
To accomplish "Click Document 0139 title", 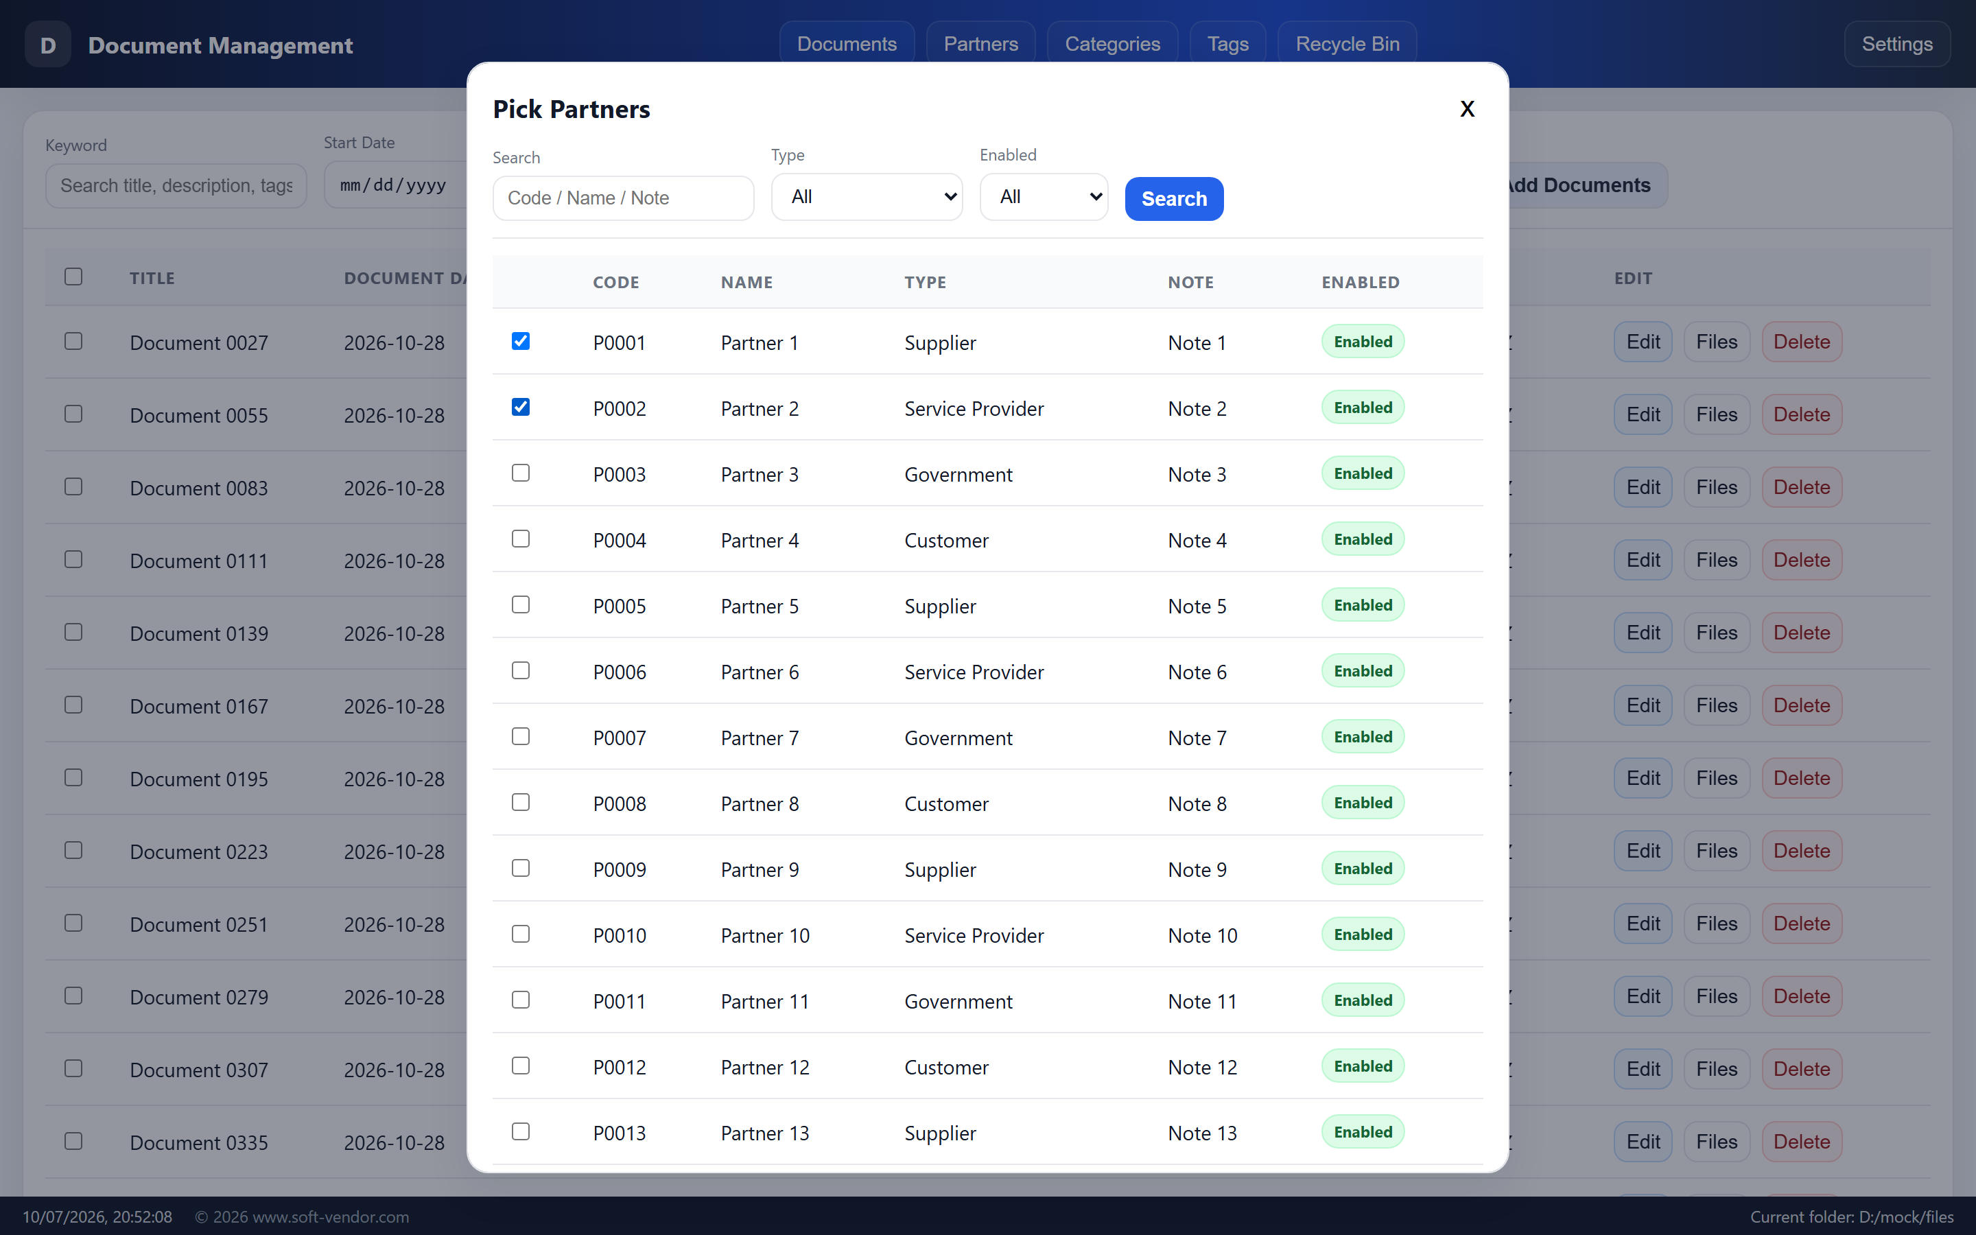I will pyautogui.click(x=198, y=634).
